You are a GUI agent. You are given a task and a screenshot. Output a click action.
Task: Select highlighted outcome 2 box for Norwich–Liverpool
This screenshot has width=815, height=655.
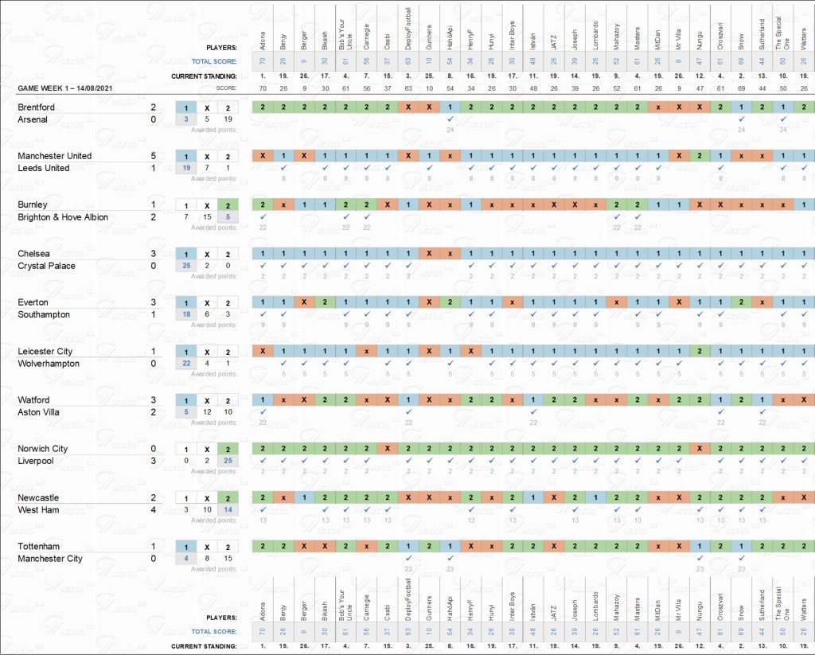pos(228,449)
